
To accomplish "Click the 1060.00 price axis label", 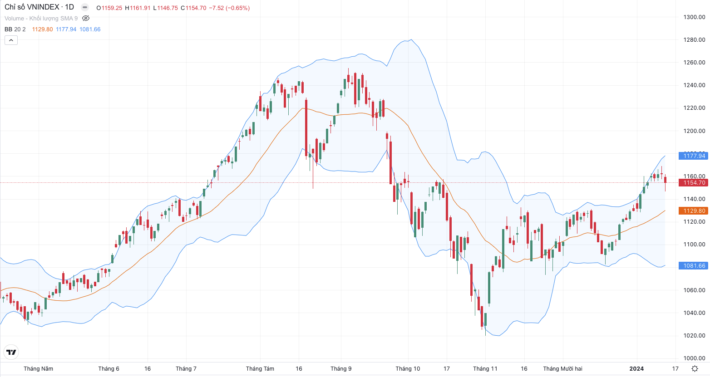I will (x=694, y=290).
